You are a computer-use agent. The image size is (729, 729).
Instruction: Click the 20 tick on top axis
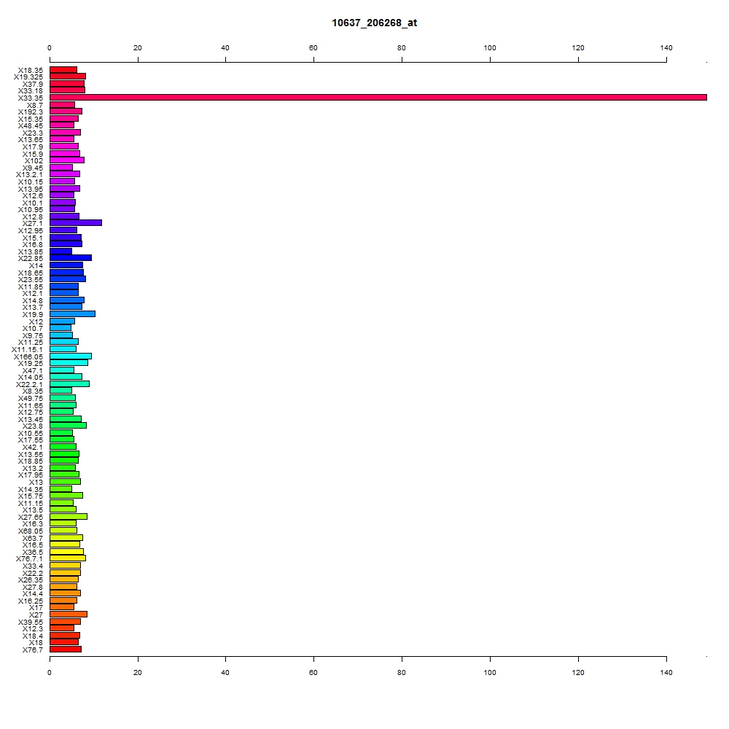point(138,48)
